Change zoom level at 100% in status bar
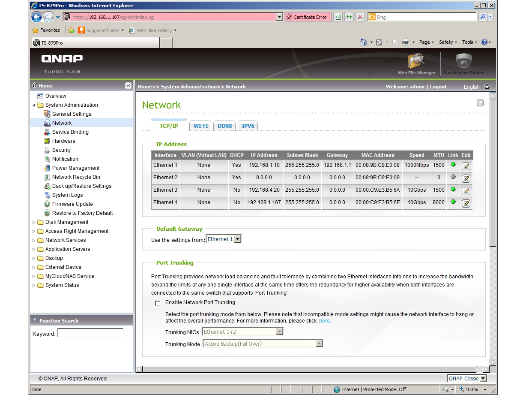Viewport: 526px width, 395px height. [473, 389]
